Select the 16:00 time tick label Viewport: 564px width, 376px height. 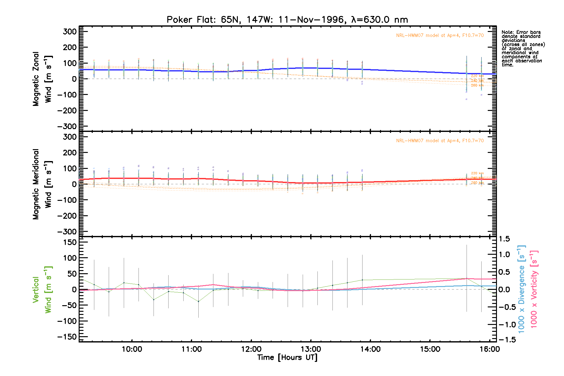pyautogui.click(x=489, y=349)
